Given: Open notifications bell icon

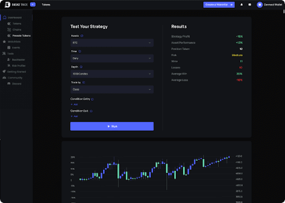Looking at the screenshot, I should (242, 4).
